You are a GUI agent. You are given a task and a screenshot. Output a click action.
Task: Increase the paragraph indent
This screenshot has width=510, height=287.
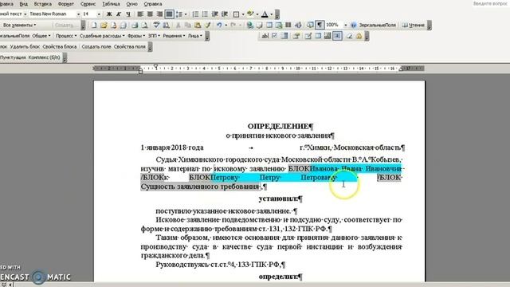click(225, 14)
